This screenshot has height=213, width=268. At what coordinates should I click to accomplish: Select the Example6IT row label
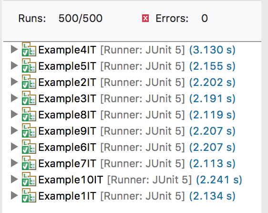[x=67, y=148]
